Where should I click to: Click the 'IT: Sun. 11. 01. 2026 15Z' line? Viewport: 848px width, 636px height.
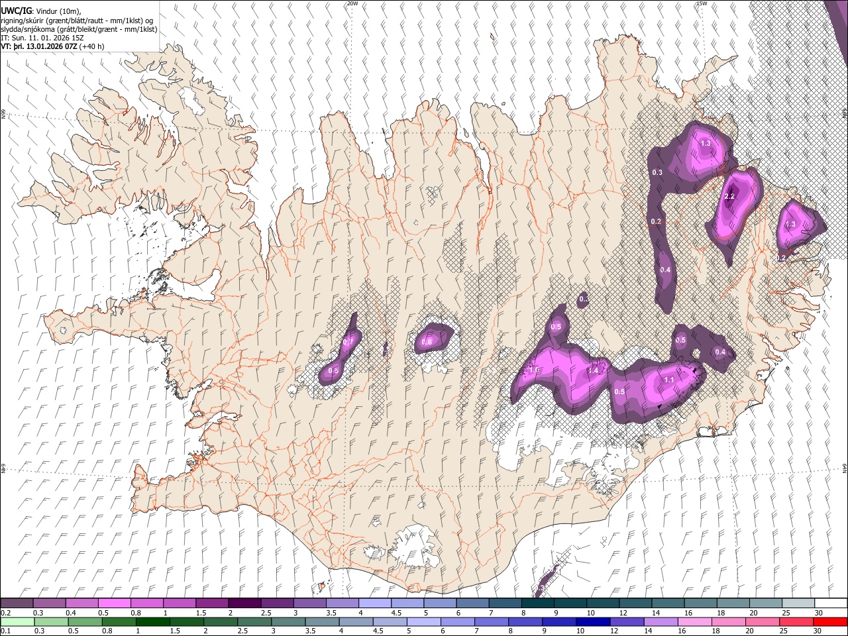[42, 38]
